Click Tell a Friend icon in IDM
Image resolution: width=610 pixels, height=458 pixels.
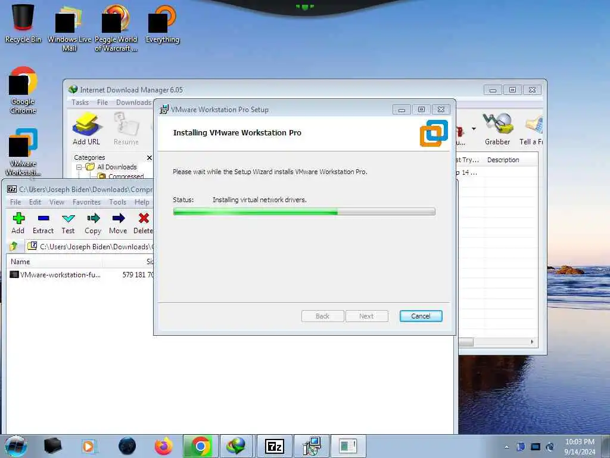click(531, 129)
